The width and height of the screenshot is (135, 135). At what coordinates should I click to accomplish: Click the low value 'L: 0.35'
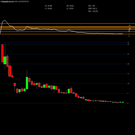click(70, 9)
